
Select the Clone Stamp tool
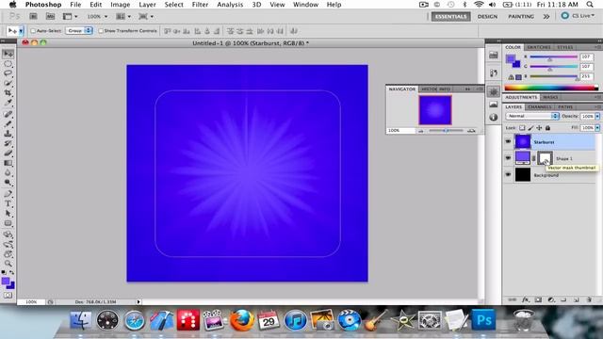(x=8, y=134)
